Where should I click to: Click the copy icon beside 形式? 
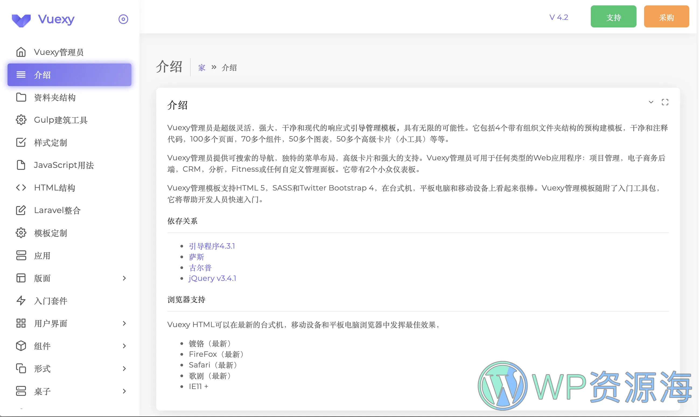tap(21, 368)
